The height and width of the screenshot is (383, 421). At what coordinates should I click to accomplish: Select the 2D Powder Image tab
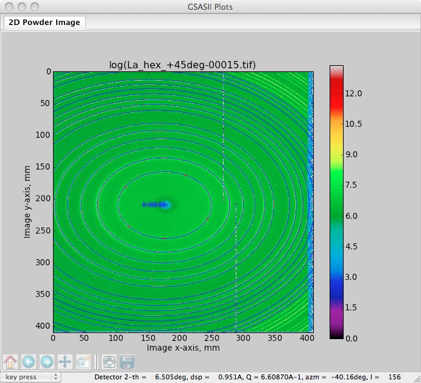pos(44,23)
